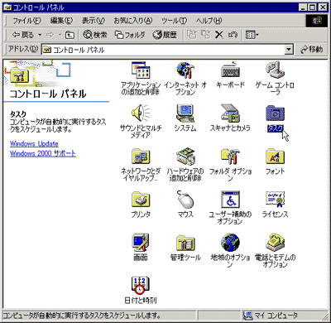Click the Windows Update link
Image resolution: width=331 pixels, height=323 pixels.
(34, 144)
